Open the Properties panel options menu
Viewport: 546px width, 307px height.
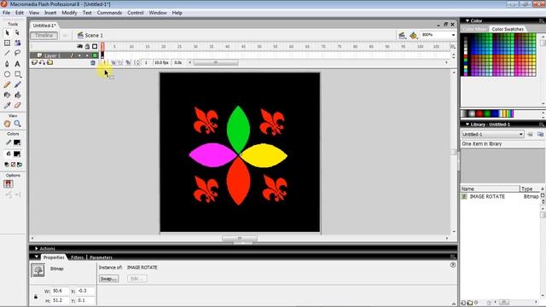pos(453,257)
